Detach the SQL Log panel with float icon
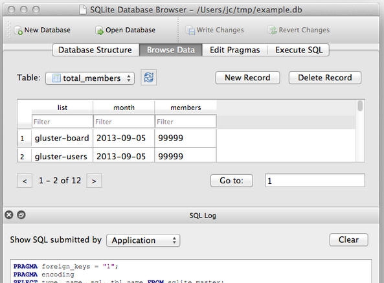The image size is (384, 283). (21, 215)
